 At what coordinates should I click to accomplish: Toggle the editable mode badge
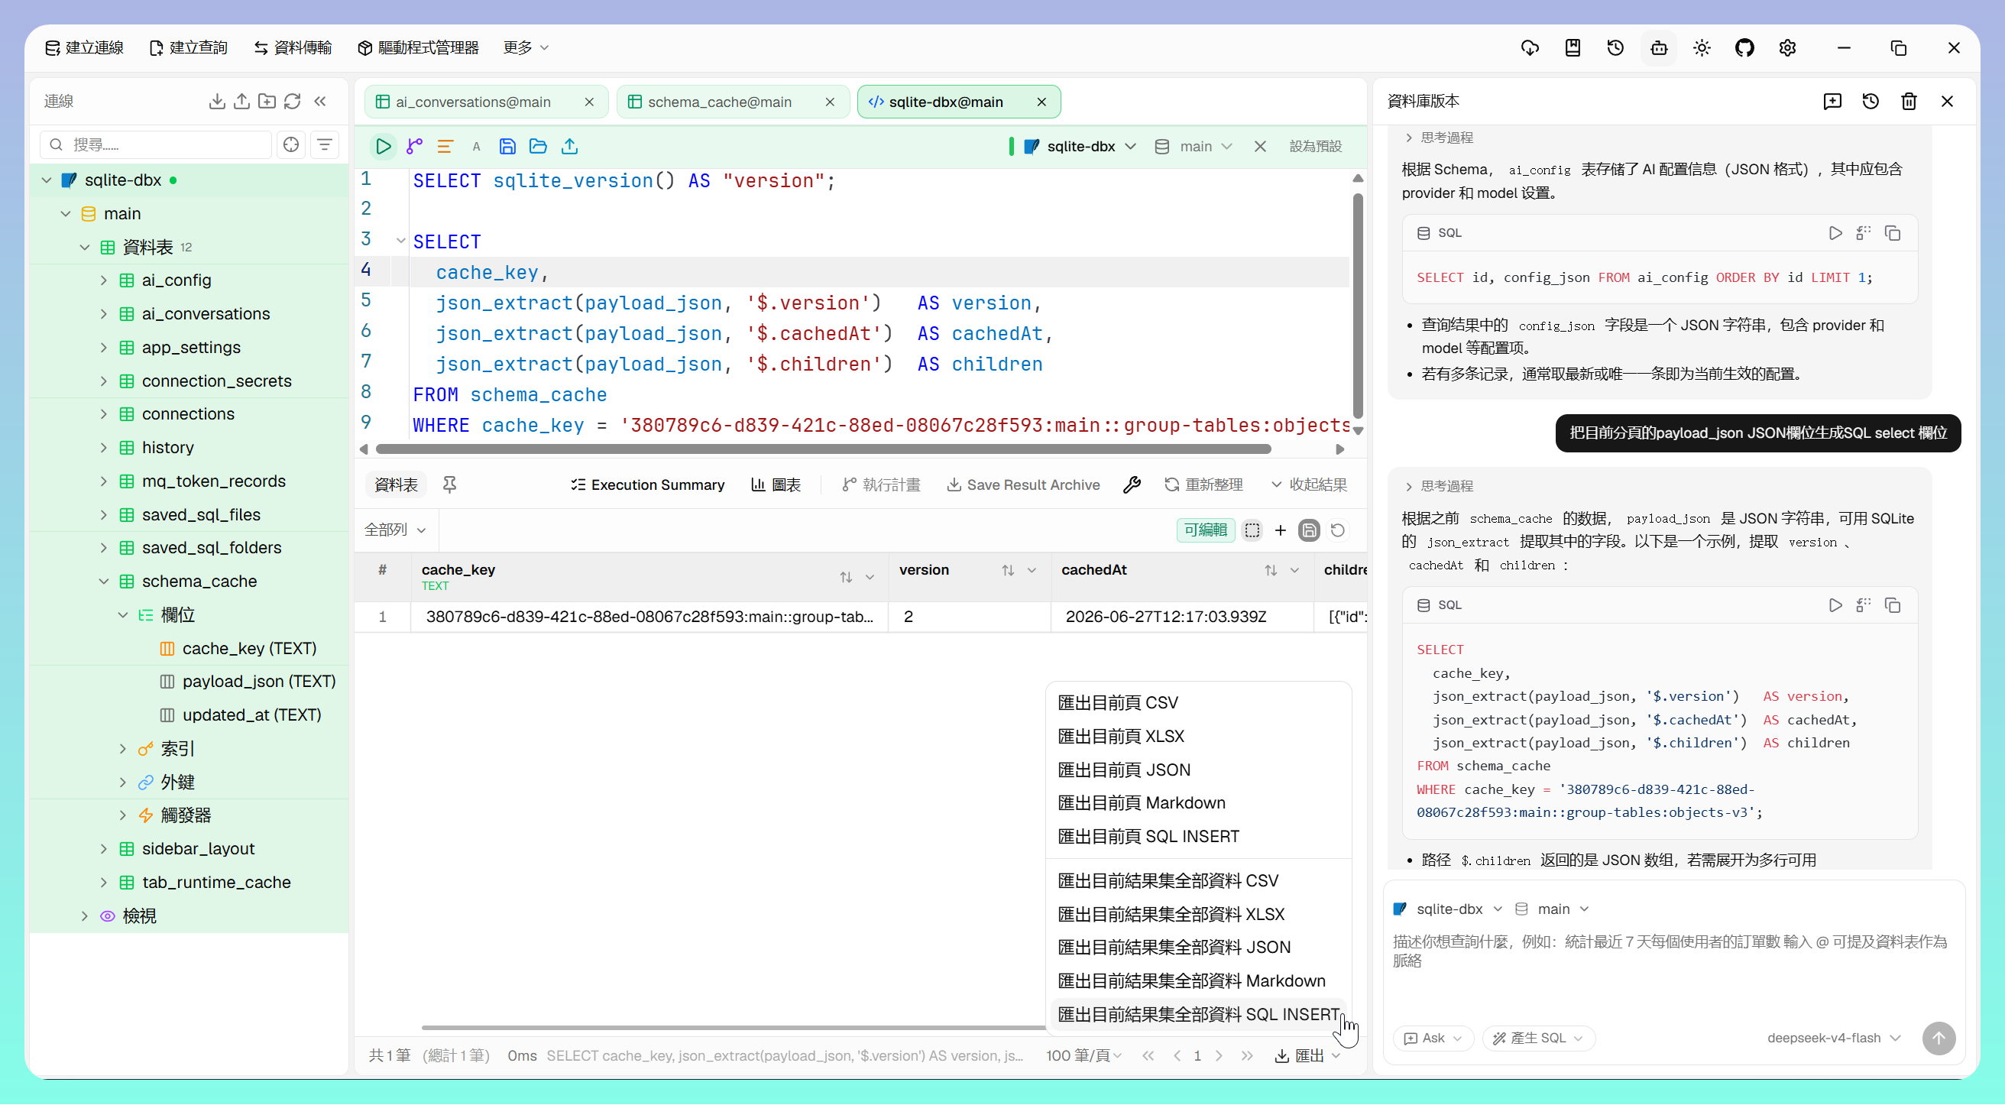[1205, 530]
